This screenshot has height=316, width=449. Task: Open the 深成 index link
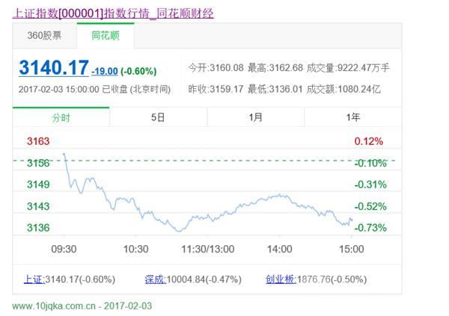point(154,279)
